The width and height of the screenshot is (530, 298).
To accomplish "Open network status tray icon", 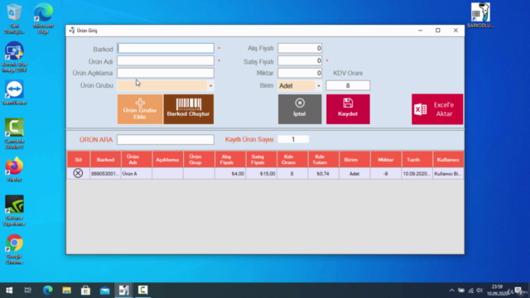I will [470, 291].
